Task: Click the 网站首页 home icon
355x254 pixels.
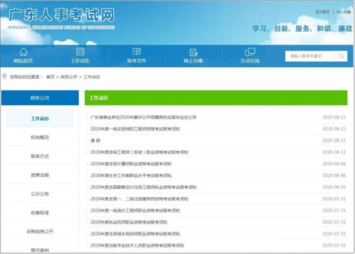Action: [x=23, y=52]
